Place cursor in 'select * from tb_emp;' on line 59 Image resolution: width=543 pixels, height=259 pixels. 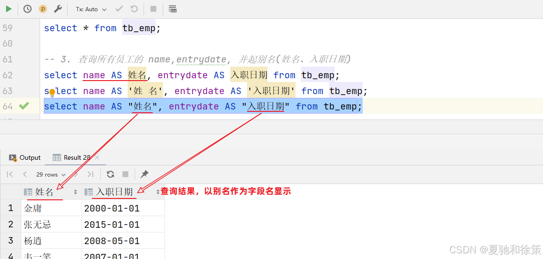click(103, 28)
